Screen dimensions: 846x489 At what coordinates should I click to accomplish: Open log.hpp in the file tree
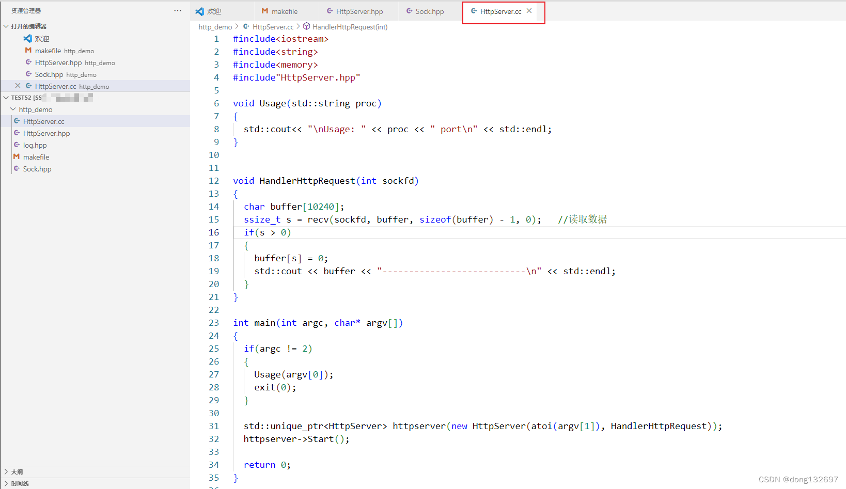point(95,145)
